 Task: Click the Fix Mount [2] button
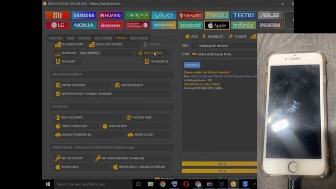tap(156, 61)
